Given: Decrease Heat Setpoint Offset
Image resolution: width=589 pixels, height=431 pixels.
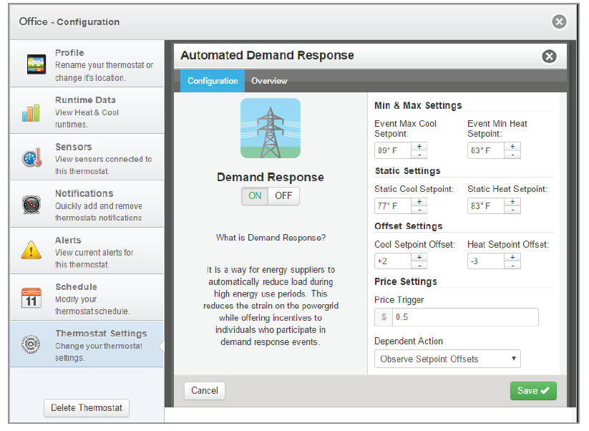Looking at the screenshot, I should (x=512, y=265).
